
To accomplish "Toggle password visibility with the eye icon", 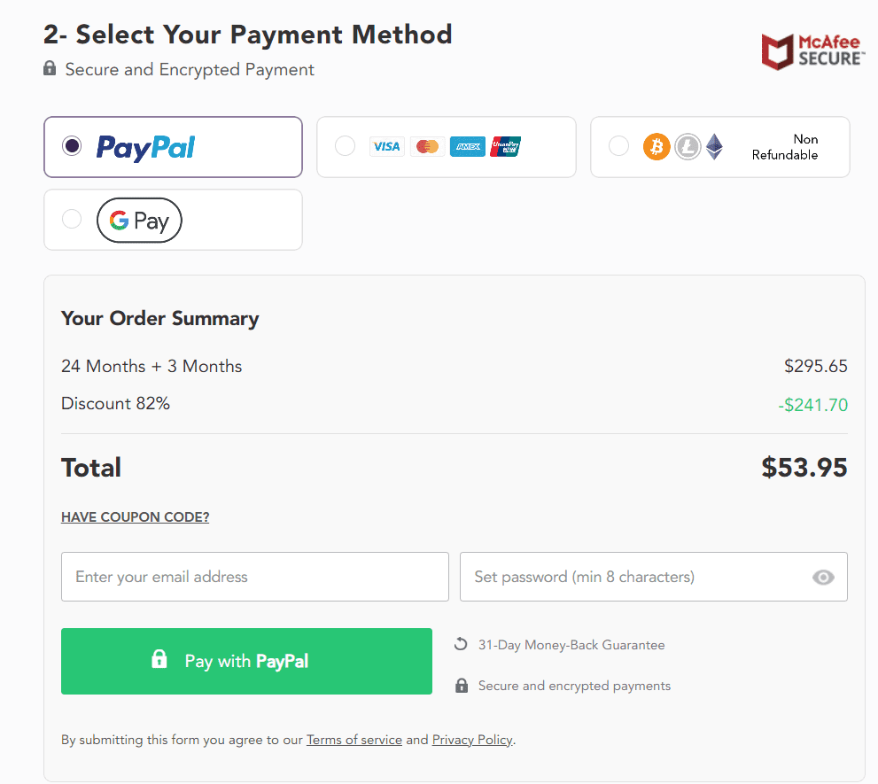I will pyautogui.click(x=823, y=578).
